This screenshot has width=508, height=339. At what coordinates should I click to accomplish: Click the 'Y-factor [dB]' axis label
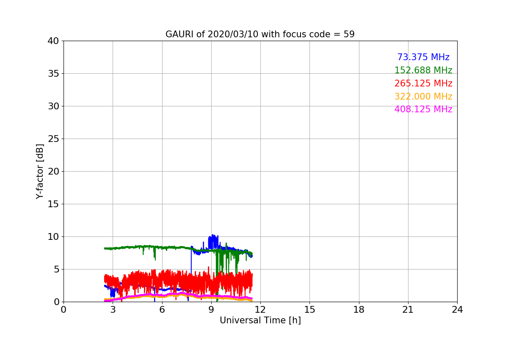(40, 171)
